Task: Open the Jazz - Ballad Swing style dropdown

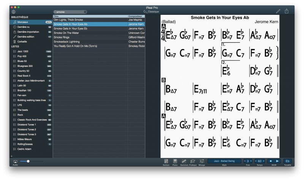Action: click(x=224, y=161)
